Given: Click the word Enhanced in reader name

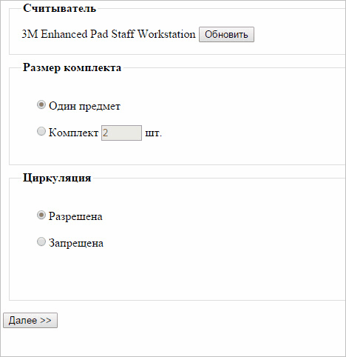Looking at the screenshot, I should pyautogui.click(x=64, y=34).
